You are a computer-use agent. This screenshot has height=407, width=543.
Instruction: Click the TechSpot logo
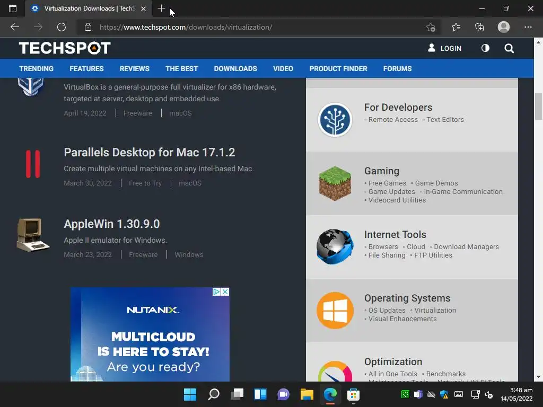pyautogui.click(x=65, y=48)
